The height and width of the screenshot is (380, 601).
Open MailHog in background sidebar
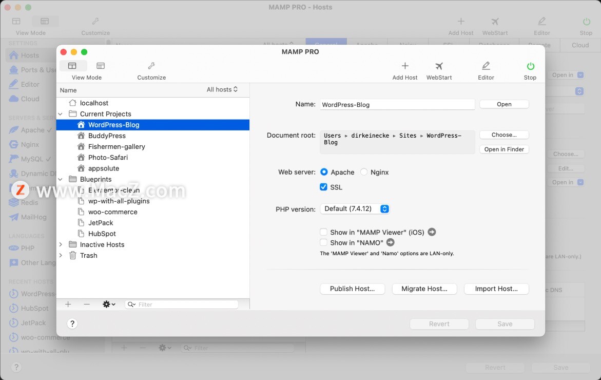33,217
